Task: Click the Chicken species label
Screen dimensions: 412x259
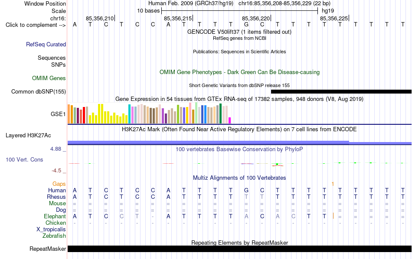Action: [x=56, y=223]
